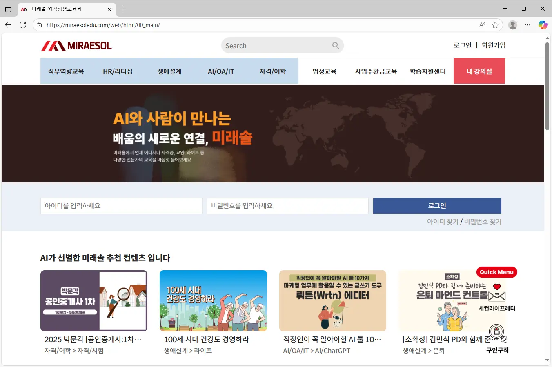Open the 자격/어학 menu
Screen dimensions: 552x367
(x=273, y=71)
